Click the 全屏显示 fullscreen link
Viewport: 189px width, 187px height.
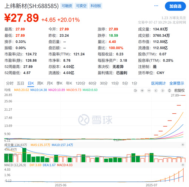(x=177, y=83)
